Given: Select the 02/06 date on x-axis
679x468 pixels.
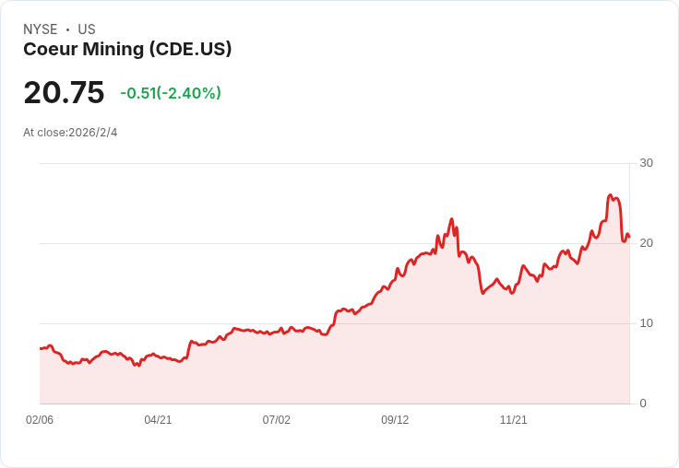Looking at the screenshot, I should pyautogui.click(x=40, y=420).
